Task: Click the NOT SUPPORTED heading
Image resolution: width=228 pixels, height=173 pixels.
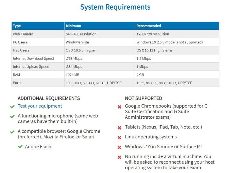Action: (x=143, y=98)
